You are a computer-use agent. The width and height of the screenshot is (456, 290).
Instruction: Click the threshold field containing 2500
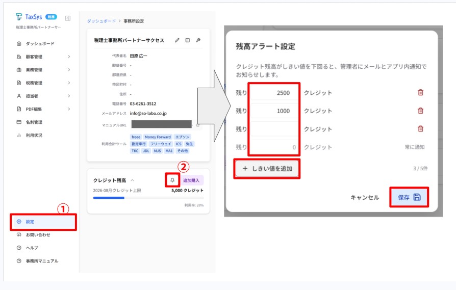tap(274, 93)
